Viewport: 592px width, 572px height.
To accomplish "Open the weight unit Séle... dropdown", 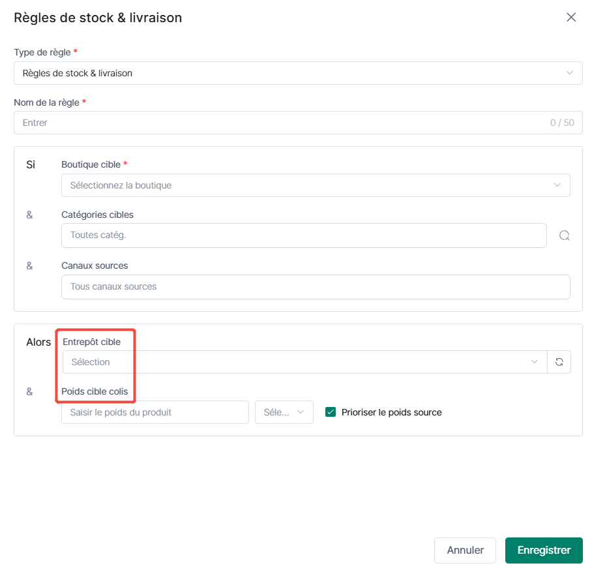I will point(284,412).
